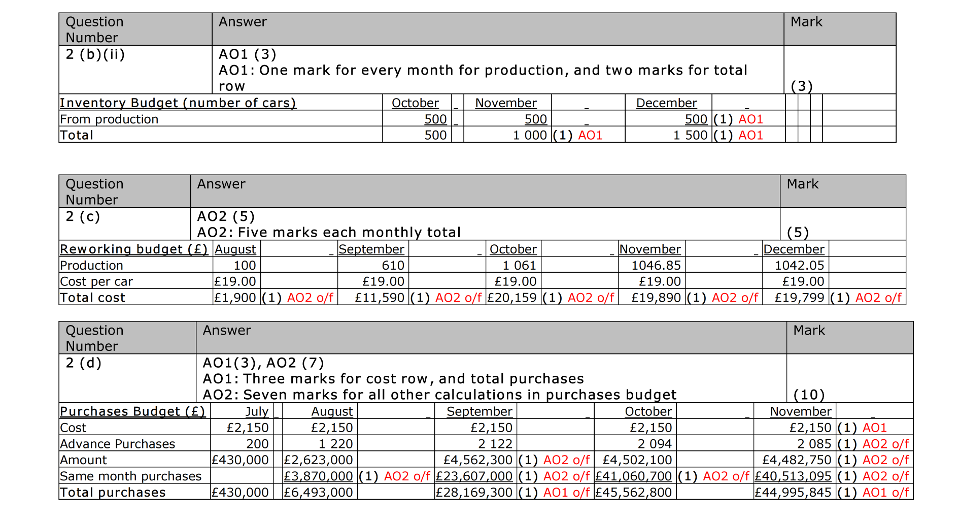Viewport: 959px width, 520px height.
Task: Click the £2,623,000 August amount cell
Action: [318, 460]
